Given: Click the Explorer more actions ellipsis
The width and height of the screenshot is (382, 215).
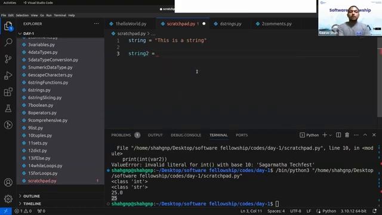Looking at the screenshot, I should point(97,24).
